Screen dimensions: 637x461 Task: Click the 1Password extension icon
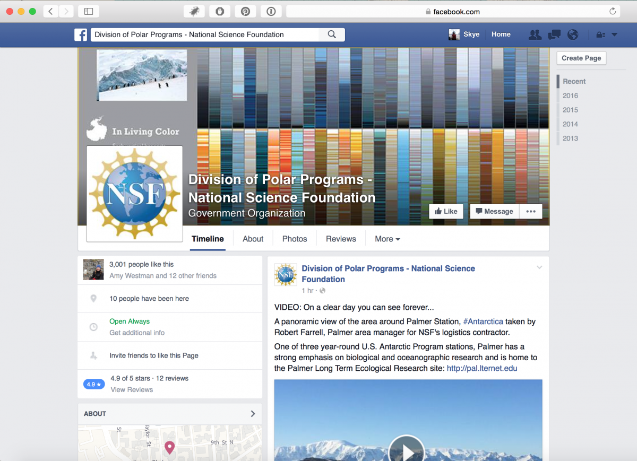click(x=271, y=11)
